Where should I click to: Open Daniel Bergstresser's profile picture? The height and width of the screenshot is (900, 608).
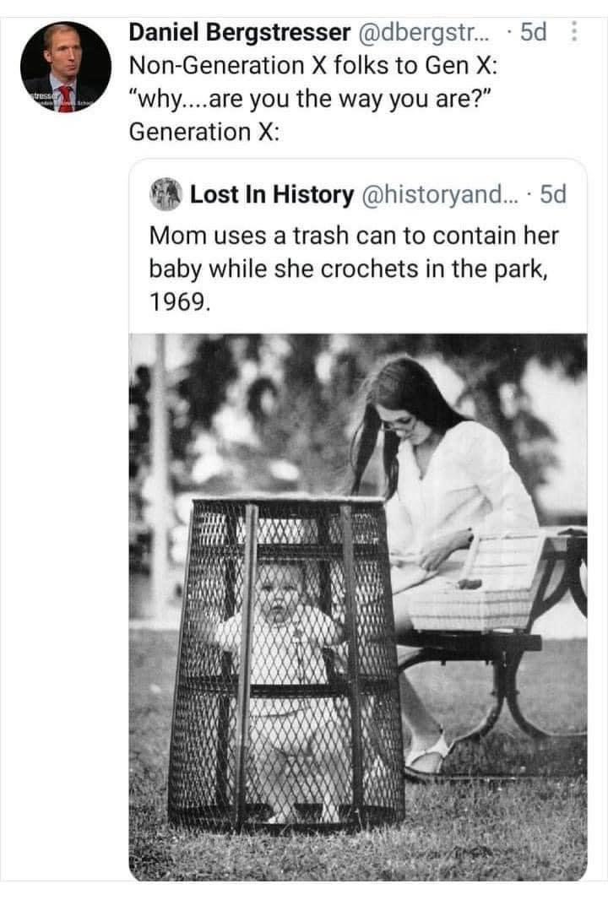(x=66, y=68)
